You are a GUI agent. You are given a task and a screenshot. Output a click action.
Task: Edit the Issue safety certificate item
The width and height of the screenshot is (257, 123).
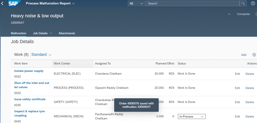[x=237, y=102]
